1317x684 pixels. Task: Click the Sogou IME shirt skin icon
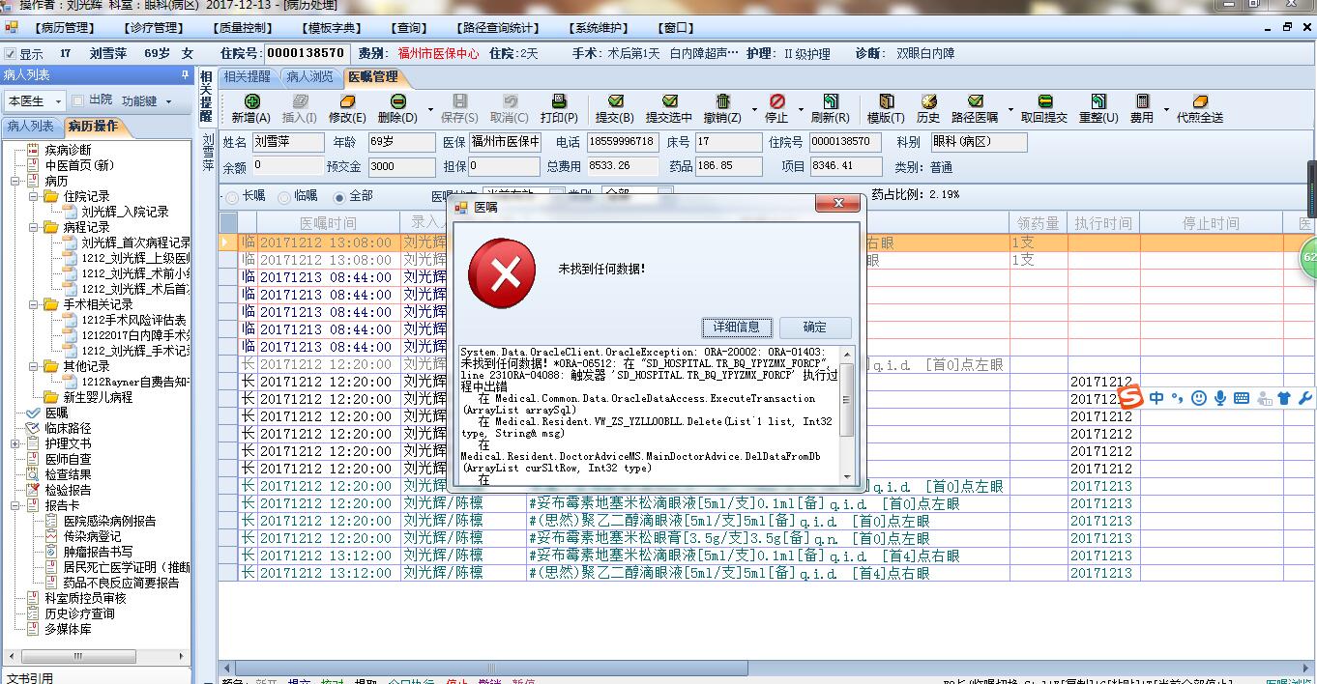click(1284, 398)
